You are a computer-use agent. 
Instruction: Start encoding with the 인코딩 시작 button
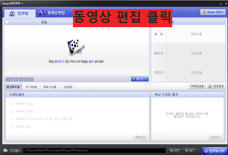click(214, 151)
